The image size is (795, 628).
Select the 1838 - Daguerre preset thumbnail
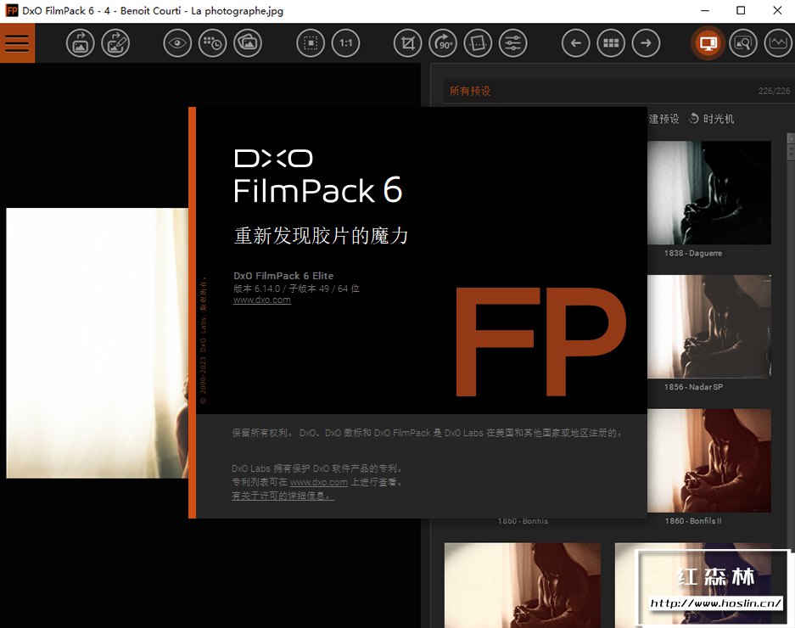point(708,193)
